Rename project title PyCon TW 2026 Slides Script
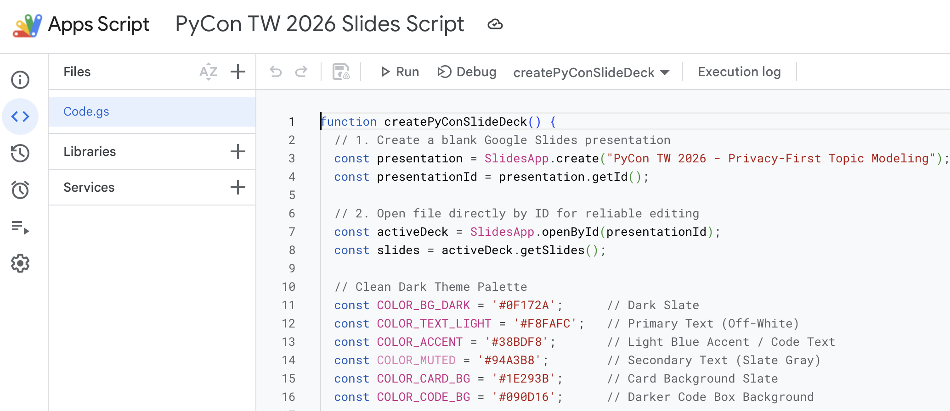 (320, 24)
